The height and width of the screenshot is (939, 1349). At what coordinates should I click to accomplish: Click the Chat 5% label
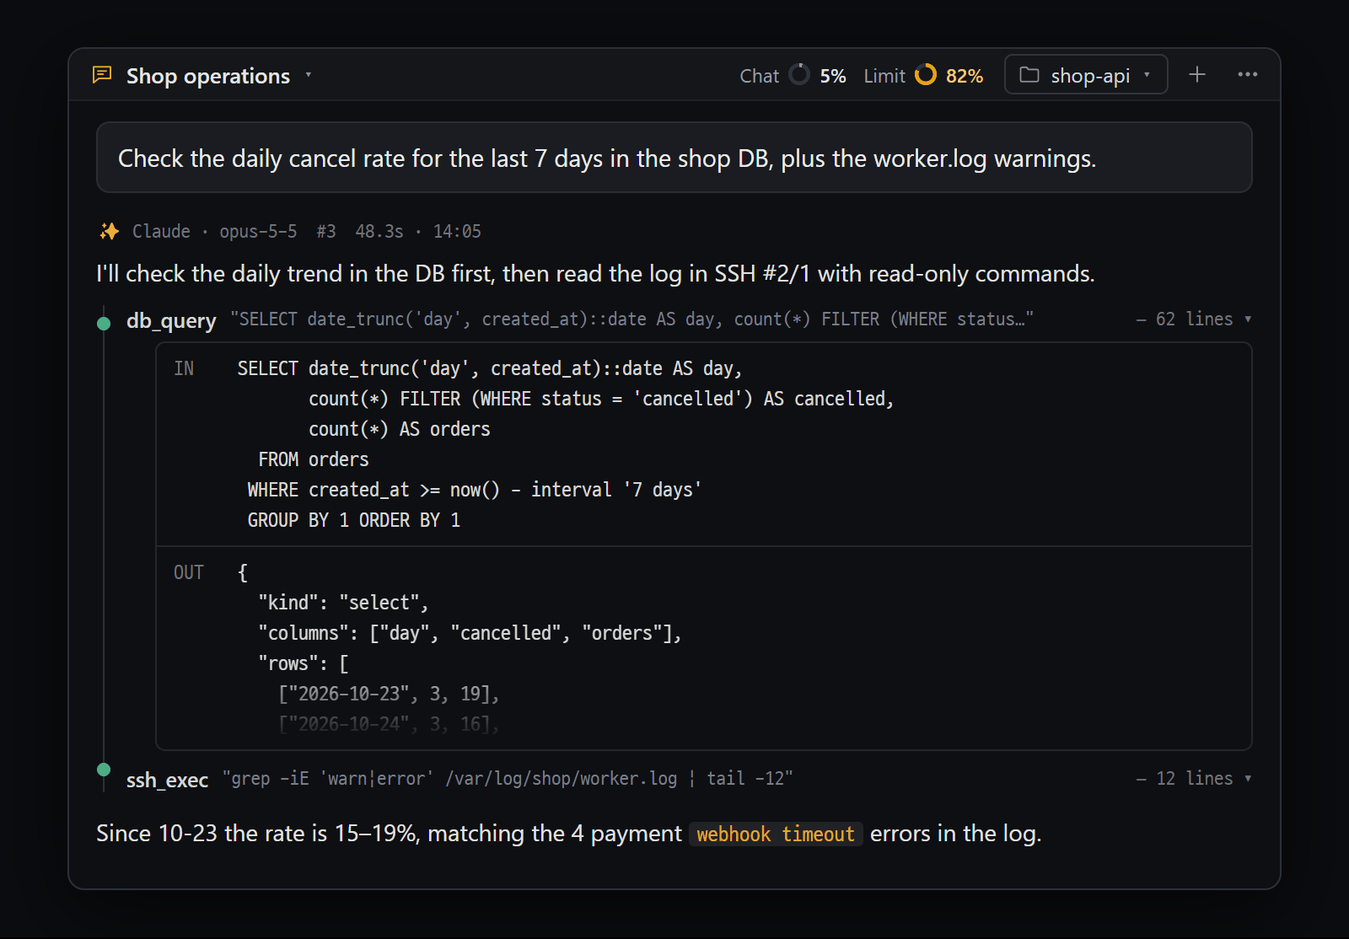[793, 76]
